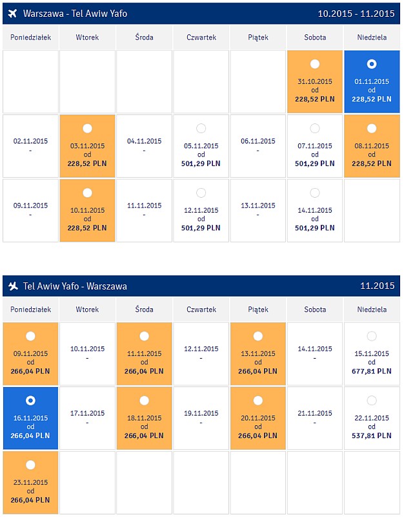Image resolution: width=404 pixels, height=517 pixels.
Task: Pick the 15.11.2015 return flight for 677,81 PLN
Action: tap(372, 336)
